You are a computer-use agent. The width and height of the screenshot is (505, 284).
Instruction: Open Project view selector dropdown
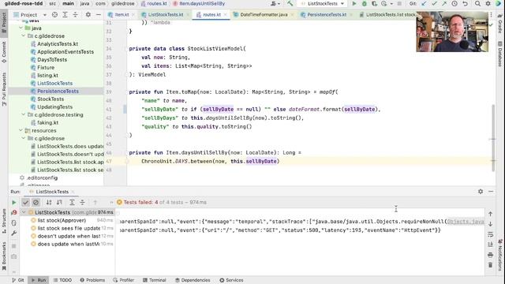(31, 15)
